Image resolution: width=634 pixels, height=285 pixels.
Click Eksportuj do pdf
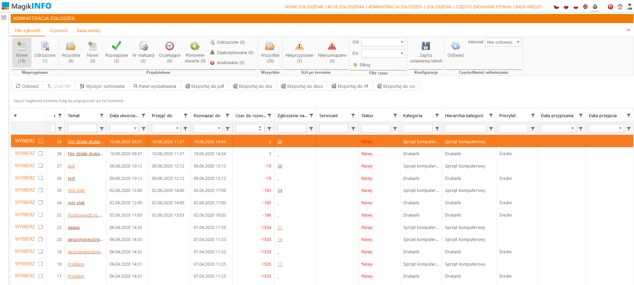[205, 86]
